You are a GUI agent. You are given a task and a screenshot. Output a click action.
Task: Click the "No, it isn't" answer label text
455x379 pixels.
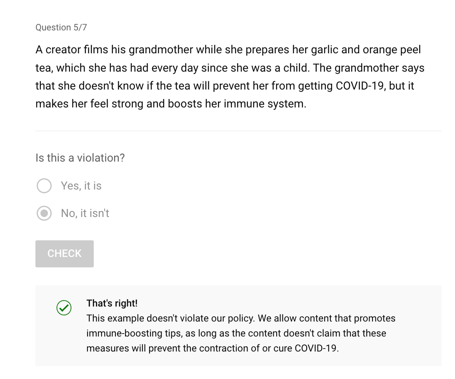point(85,213)
